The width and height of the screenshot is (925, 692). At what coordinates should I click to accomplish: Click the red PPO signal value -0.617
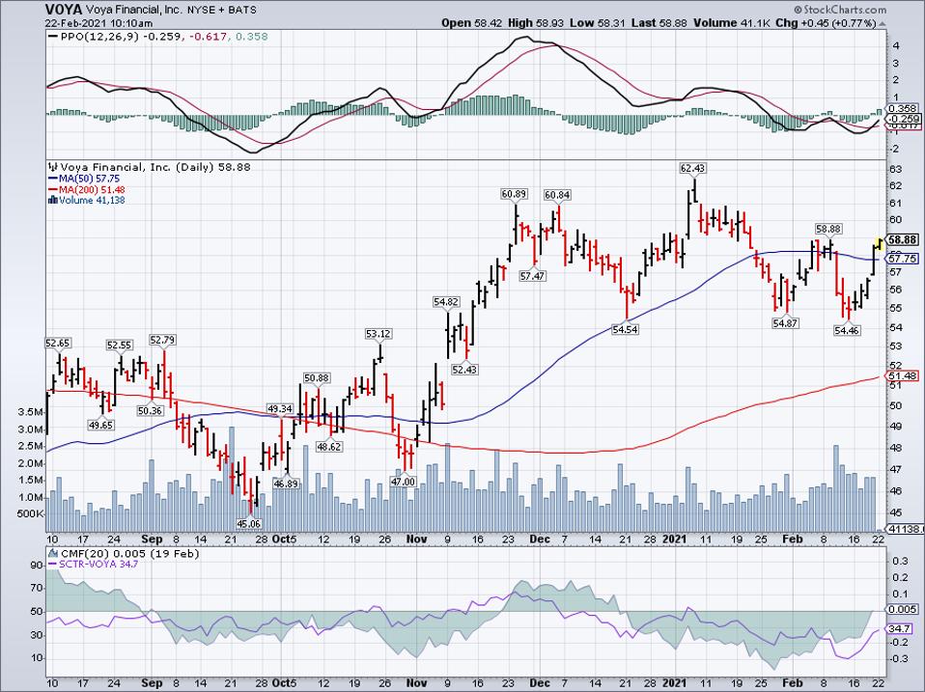(209, 37)
